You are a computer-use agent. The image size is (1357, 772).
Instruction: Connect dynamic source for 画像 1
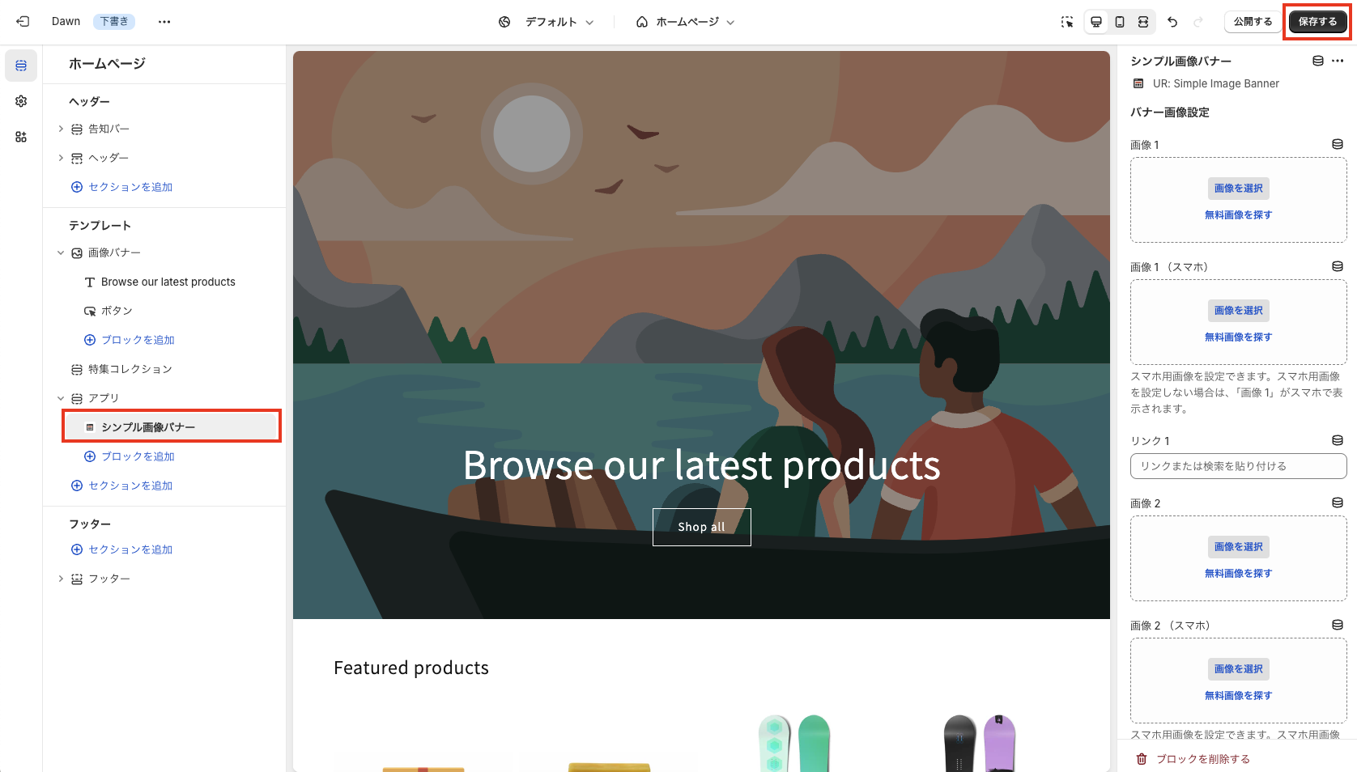(x=1338, y=144)
